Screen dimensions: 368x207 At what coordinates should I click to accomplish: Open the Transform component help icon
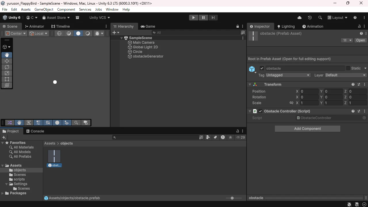pyautogui.click(x=353, y=84)
